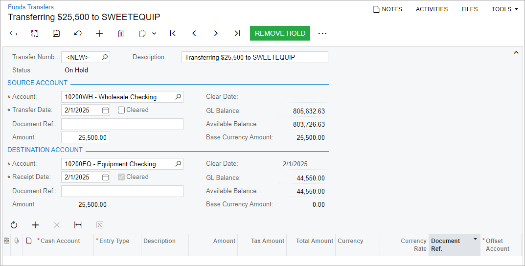The height and width of the screenshot is (266, 525).
Task: Go to the last record
Action: point(237,33)
